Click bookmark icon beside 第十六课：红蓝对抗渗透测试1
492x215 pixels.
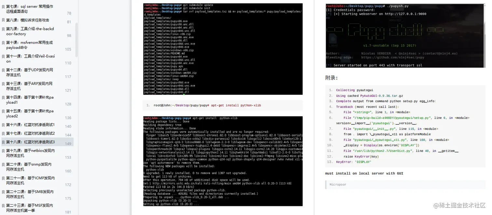(3, 125)
